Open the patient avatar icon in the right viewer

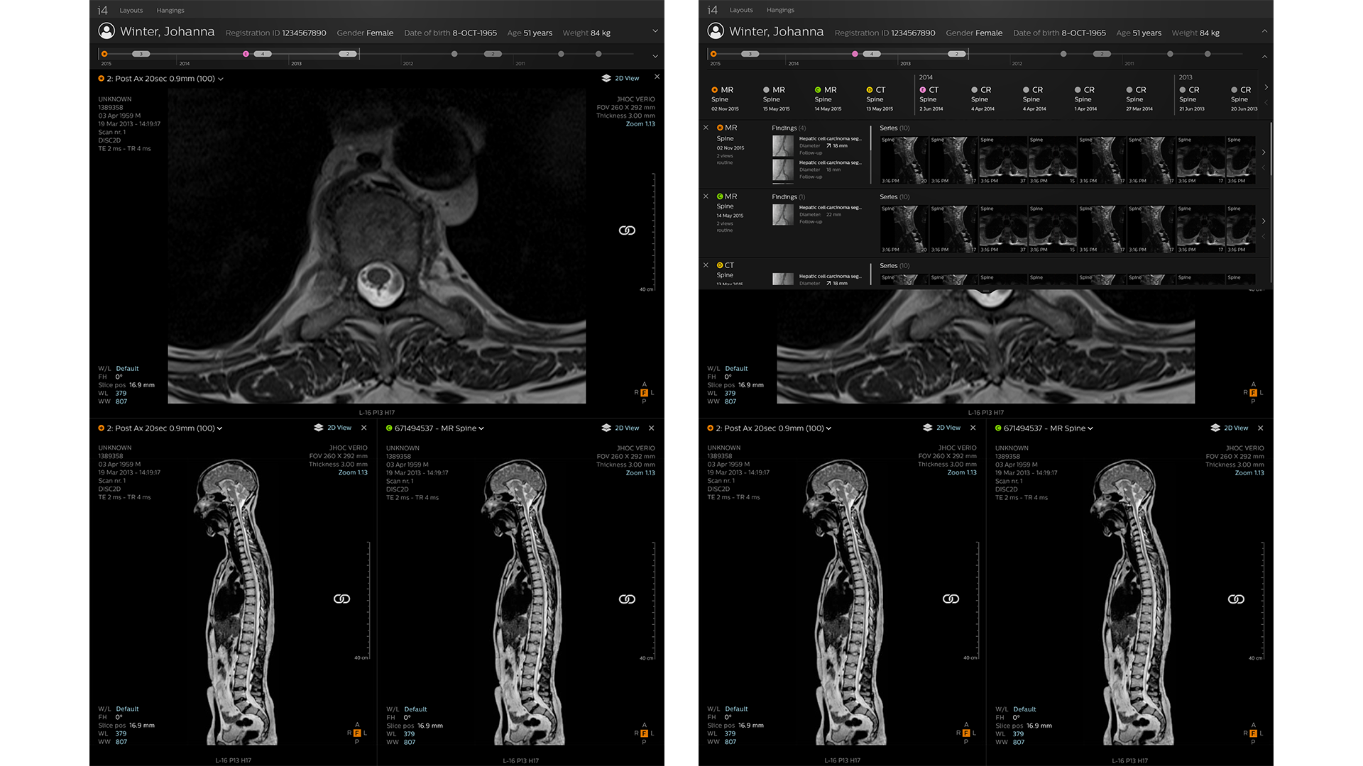pyautogui.click(x=716, y=31)
